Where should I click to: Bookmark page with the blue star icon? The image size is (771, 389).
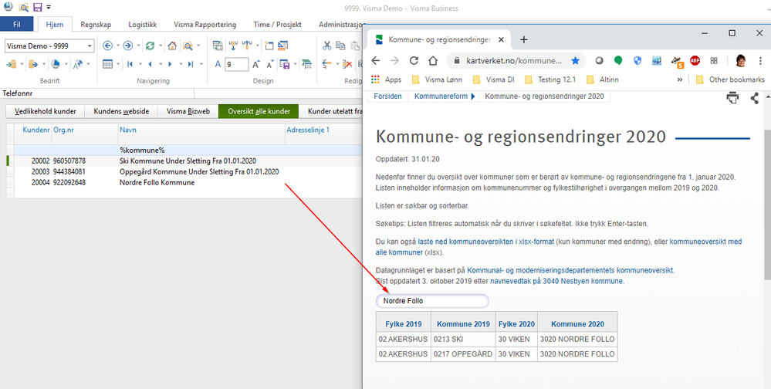(575, 60)
